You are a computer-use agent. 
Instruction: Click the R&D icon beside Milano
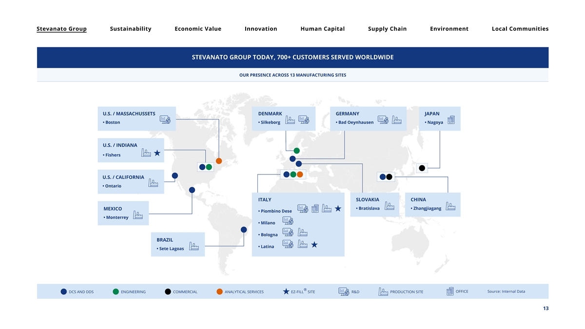(x=288, y=220)
